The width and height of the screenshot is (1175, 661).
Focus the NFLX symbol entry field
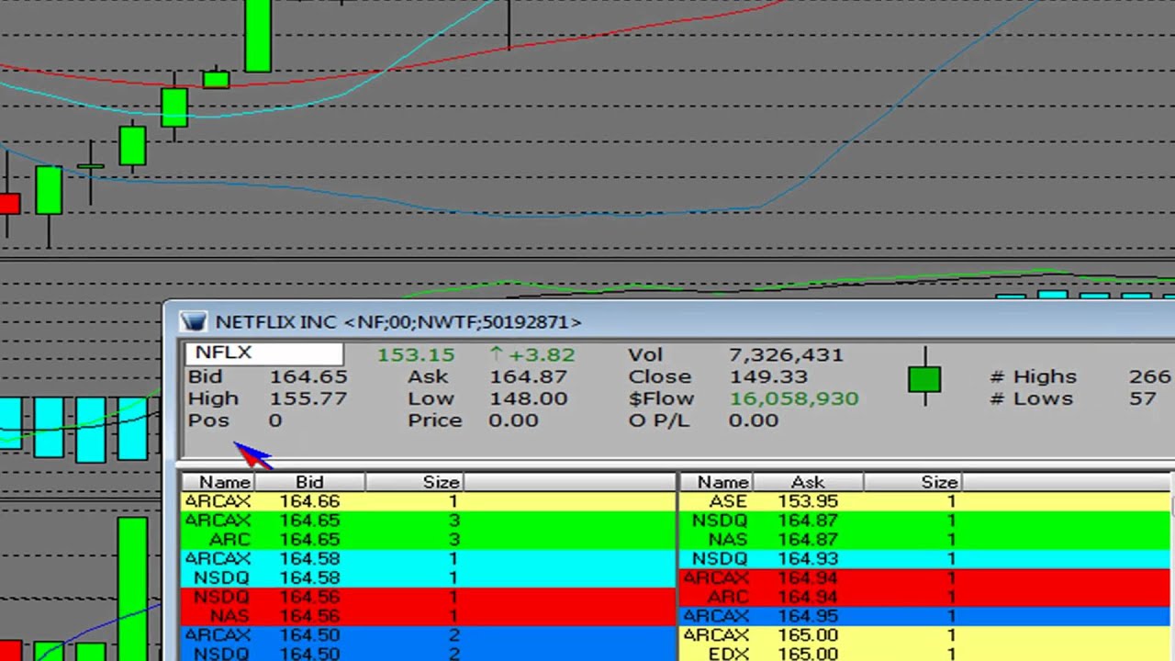tap(264, 353)
